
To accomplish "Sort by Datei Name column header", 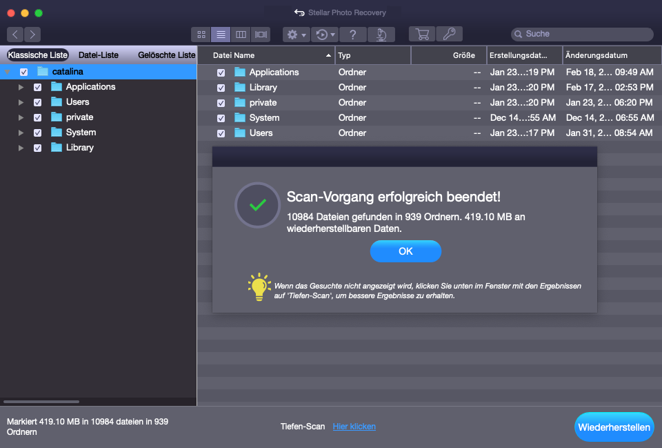I will 266,55.
